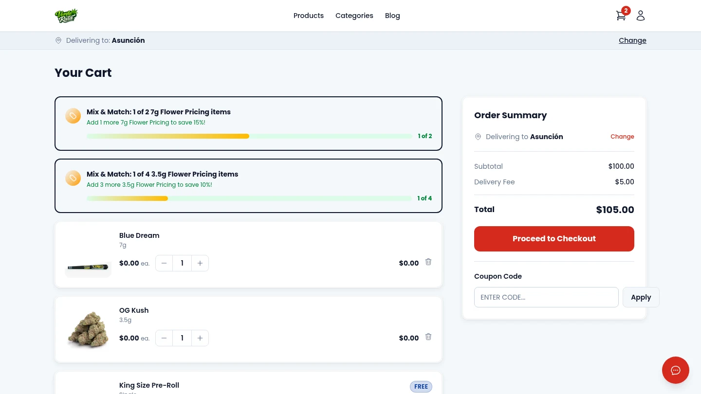Click the Verde Ruta logo
The height and width of the screenshot is (394, 701).
pos(67,16)
